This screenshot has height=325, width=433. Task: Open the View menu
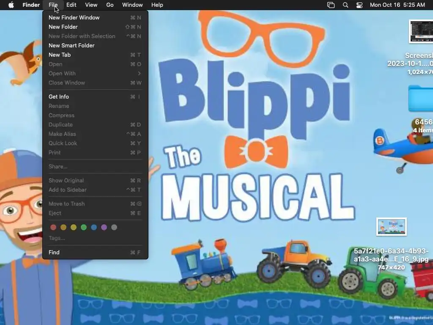pyautogui.click(x=91, y=5)
